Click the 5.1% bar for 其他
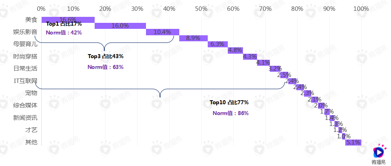 click(353, 142)
